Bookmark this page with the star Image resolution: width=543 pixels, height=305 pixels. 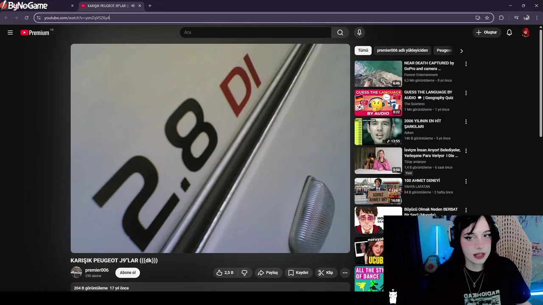pyautogui.click(x=487, y=18)
